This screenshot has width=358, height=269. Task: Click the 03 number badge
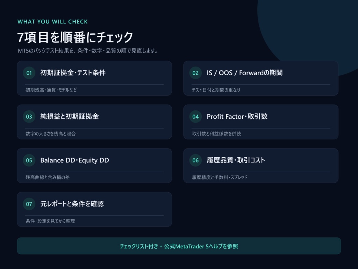(x=29, y=117)
